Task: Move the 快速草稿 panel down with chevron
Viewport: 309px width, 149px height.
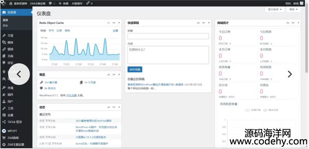Action: click(204, 23)
